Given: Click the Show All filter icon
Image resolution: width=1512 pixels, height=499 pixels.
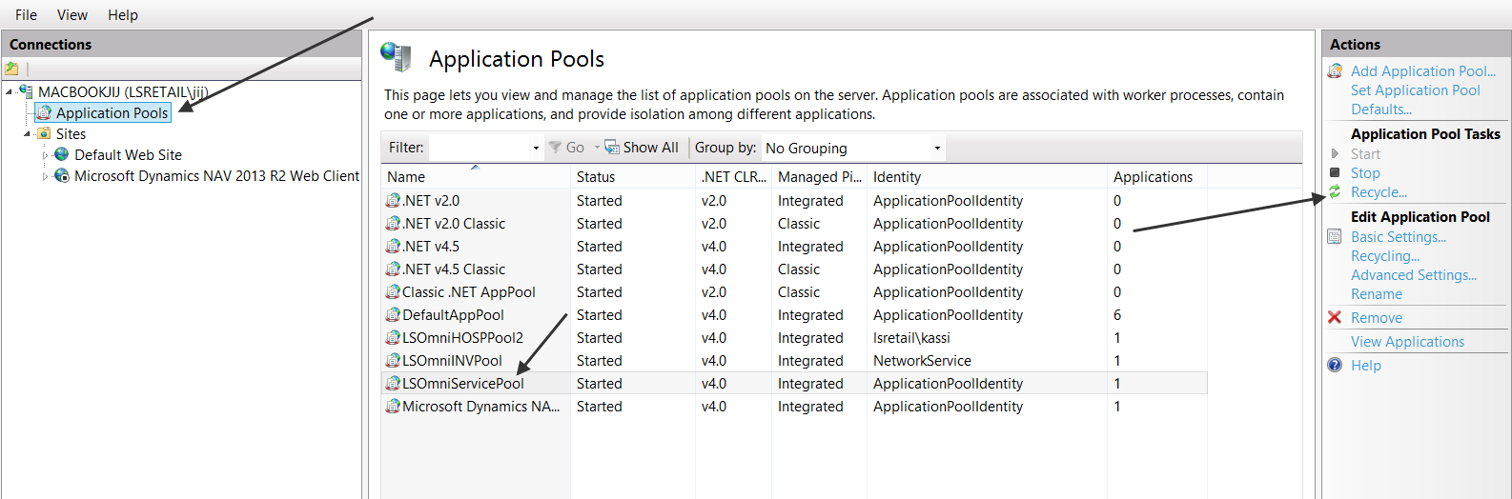Looking at the screenshot, I should pos(612,148).
